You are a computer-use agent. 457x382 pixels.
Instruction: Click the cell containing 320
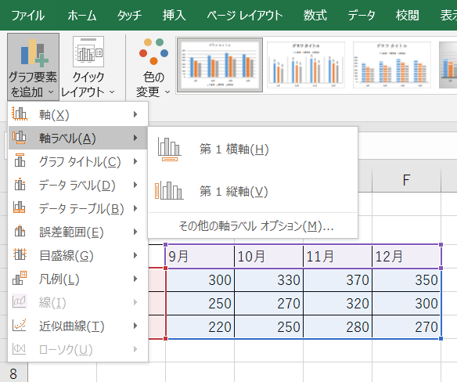click(x=337, y=303)
